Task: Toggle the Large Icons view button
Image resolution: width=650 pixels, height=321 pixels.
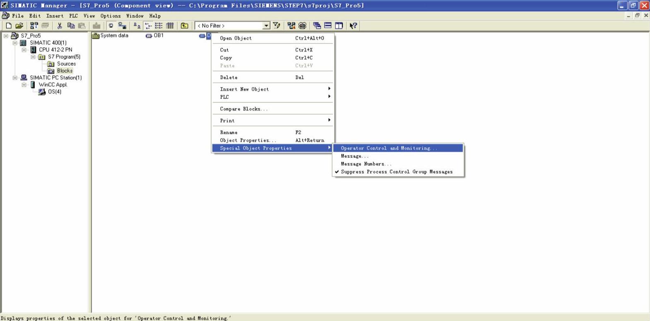Action: pyautogui.click(x=137, y=26)
